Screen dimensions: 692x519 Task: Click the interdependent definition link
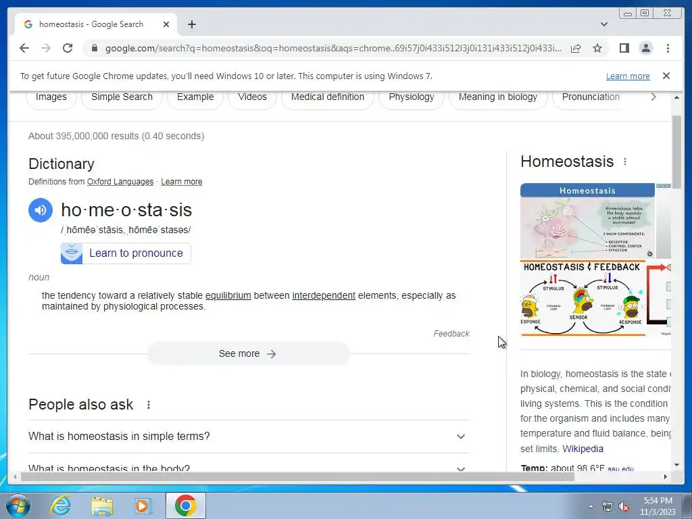324,296
